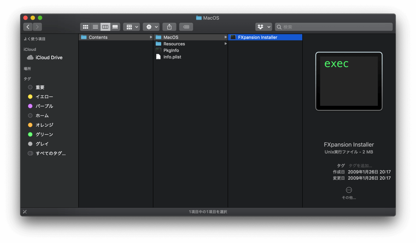416x243 pixels.
Task: Click the タグ sidebar section header
Action: click(27, 79)
